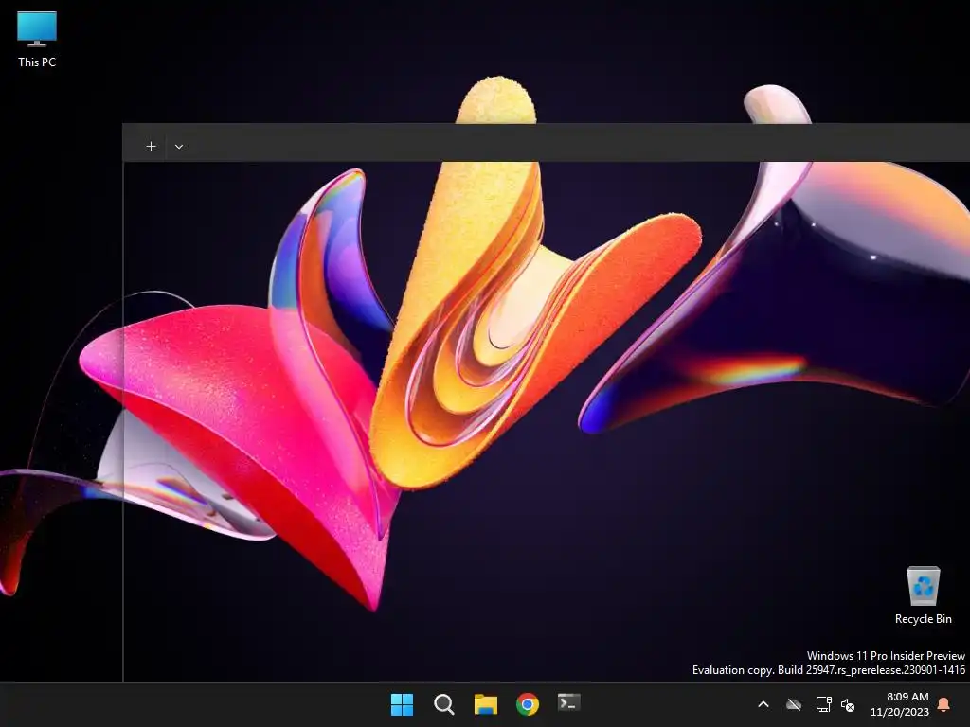Open network status tray icon
Viewport: 970px width, 727px height.
(823, 704)
